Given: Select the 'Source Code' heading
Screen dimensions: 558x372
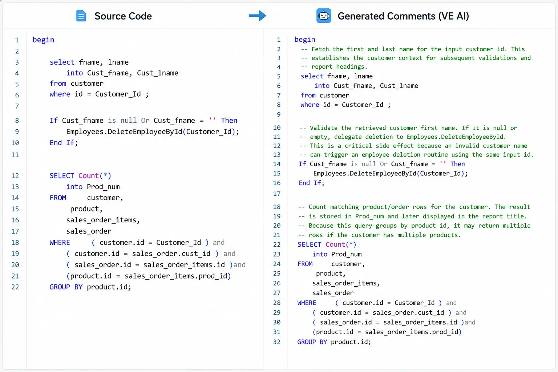Looking at the screenshot, I should point(123,16).
